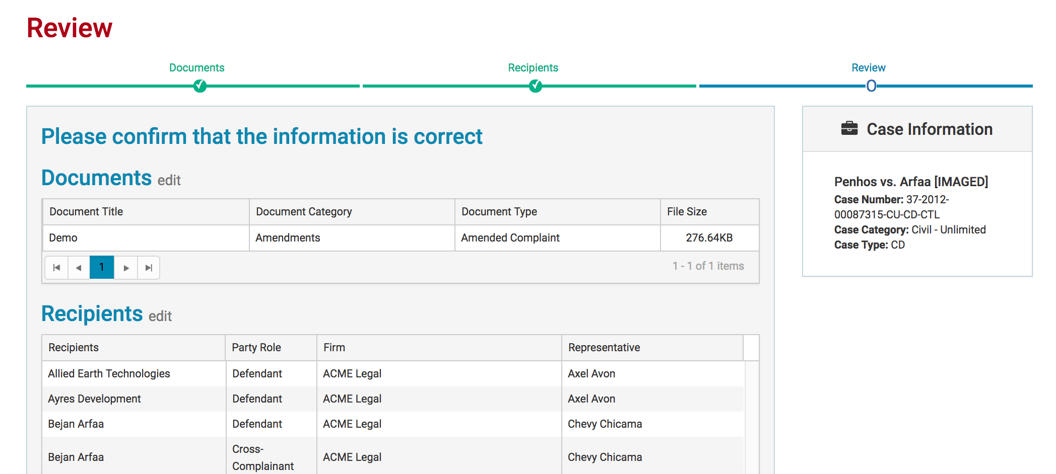Click the Review step circle marker
Screen dimensions: 1056x474
tap(871, 86)
